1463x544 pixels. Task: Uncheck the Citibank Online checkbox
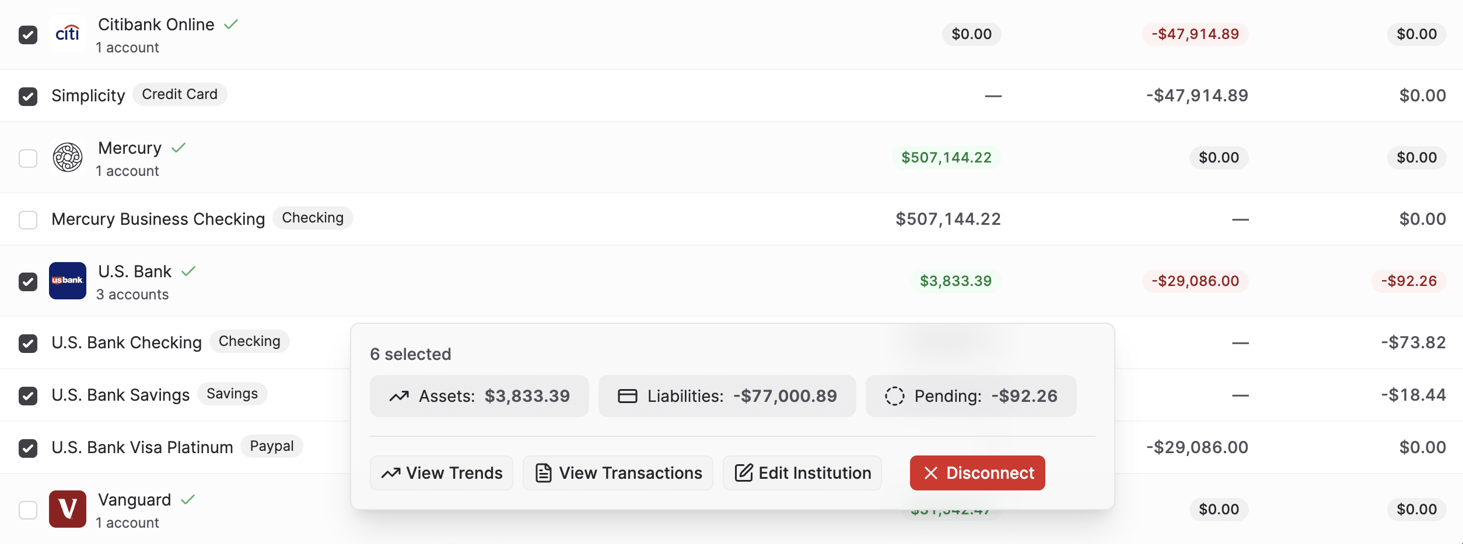click(28, 34)
